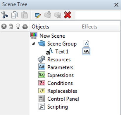This screenshot has height=115, width=121.
Task: Click the Cut scissors icon
Action: (x=4, y=15)
